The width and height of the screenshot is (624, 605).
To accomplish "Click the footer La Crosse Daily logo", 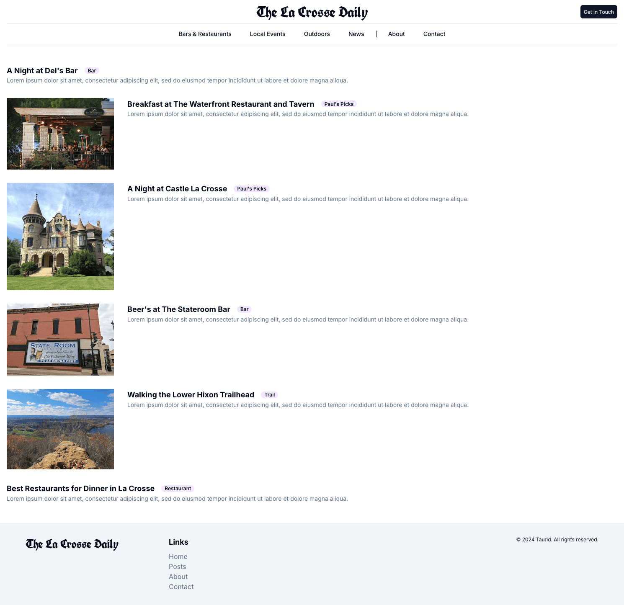I will (x=72, y=544).
